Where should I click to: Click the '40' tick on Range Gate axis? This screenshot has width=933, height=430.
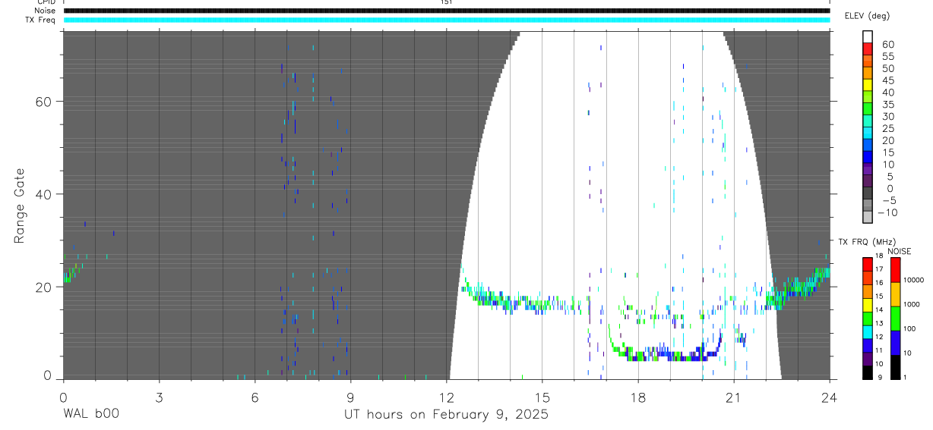(45, 194)
